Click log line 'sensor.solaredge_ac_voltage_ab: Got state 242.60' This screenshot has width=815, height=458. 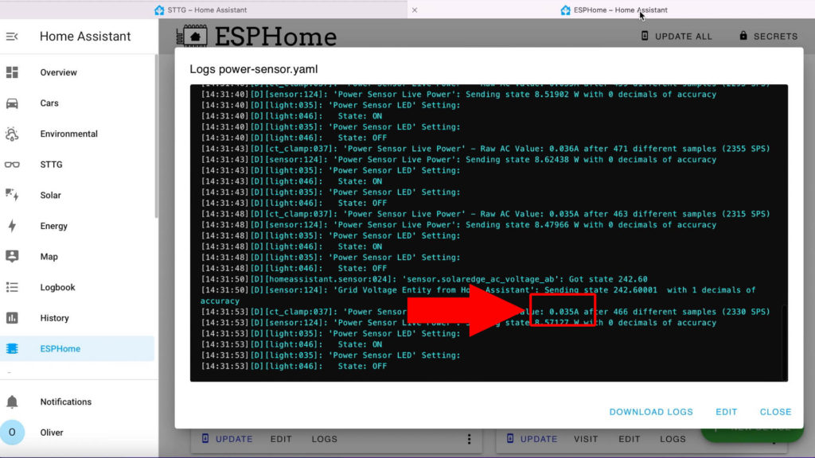(424, 279)
